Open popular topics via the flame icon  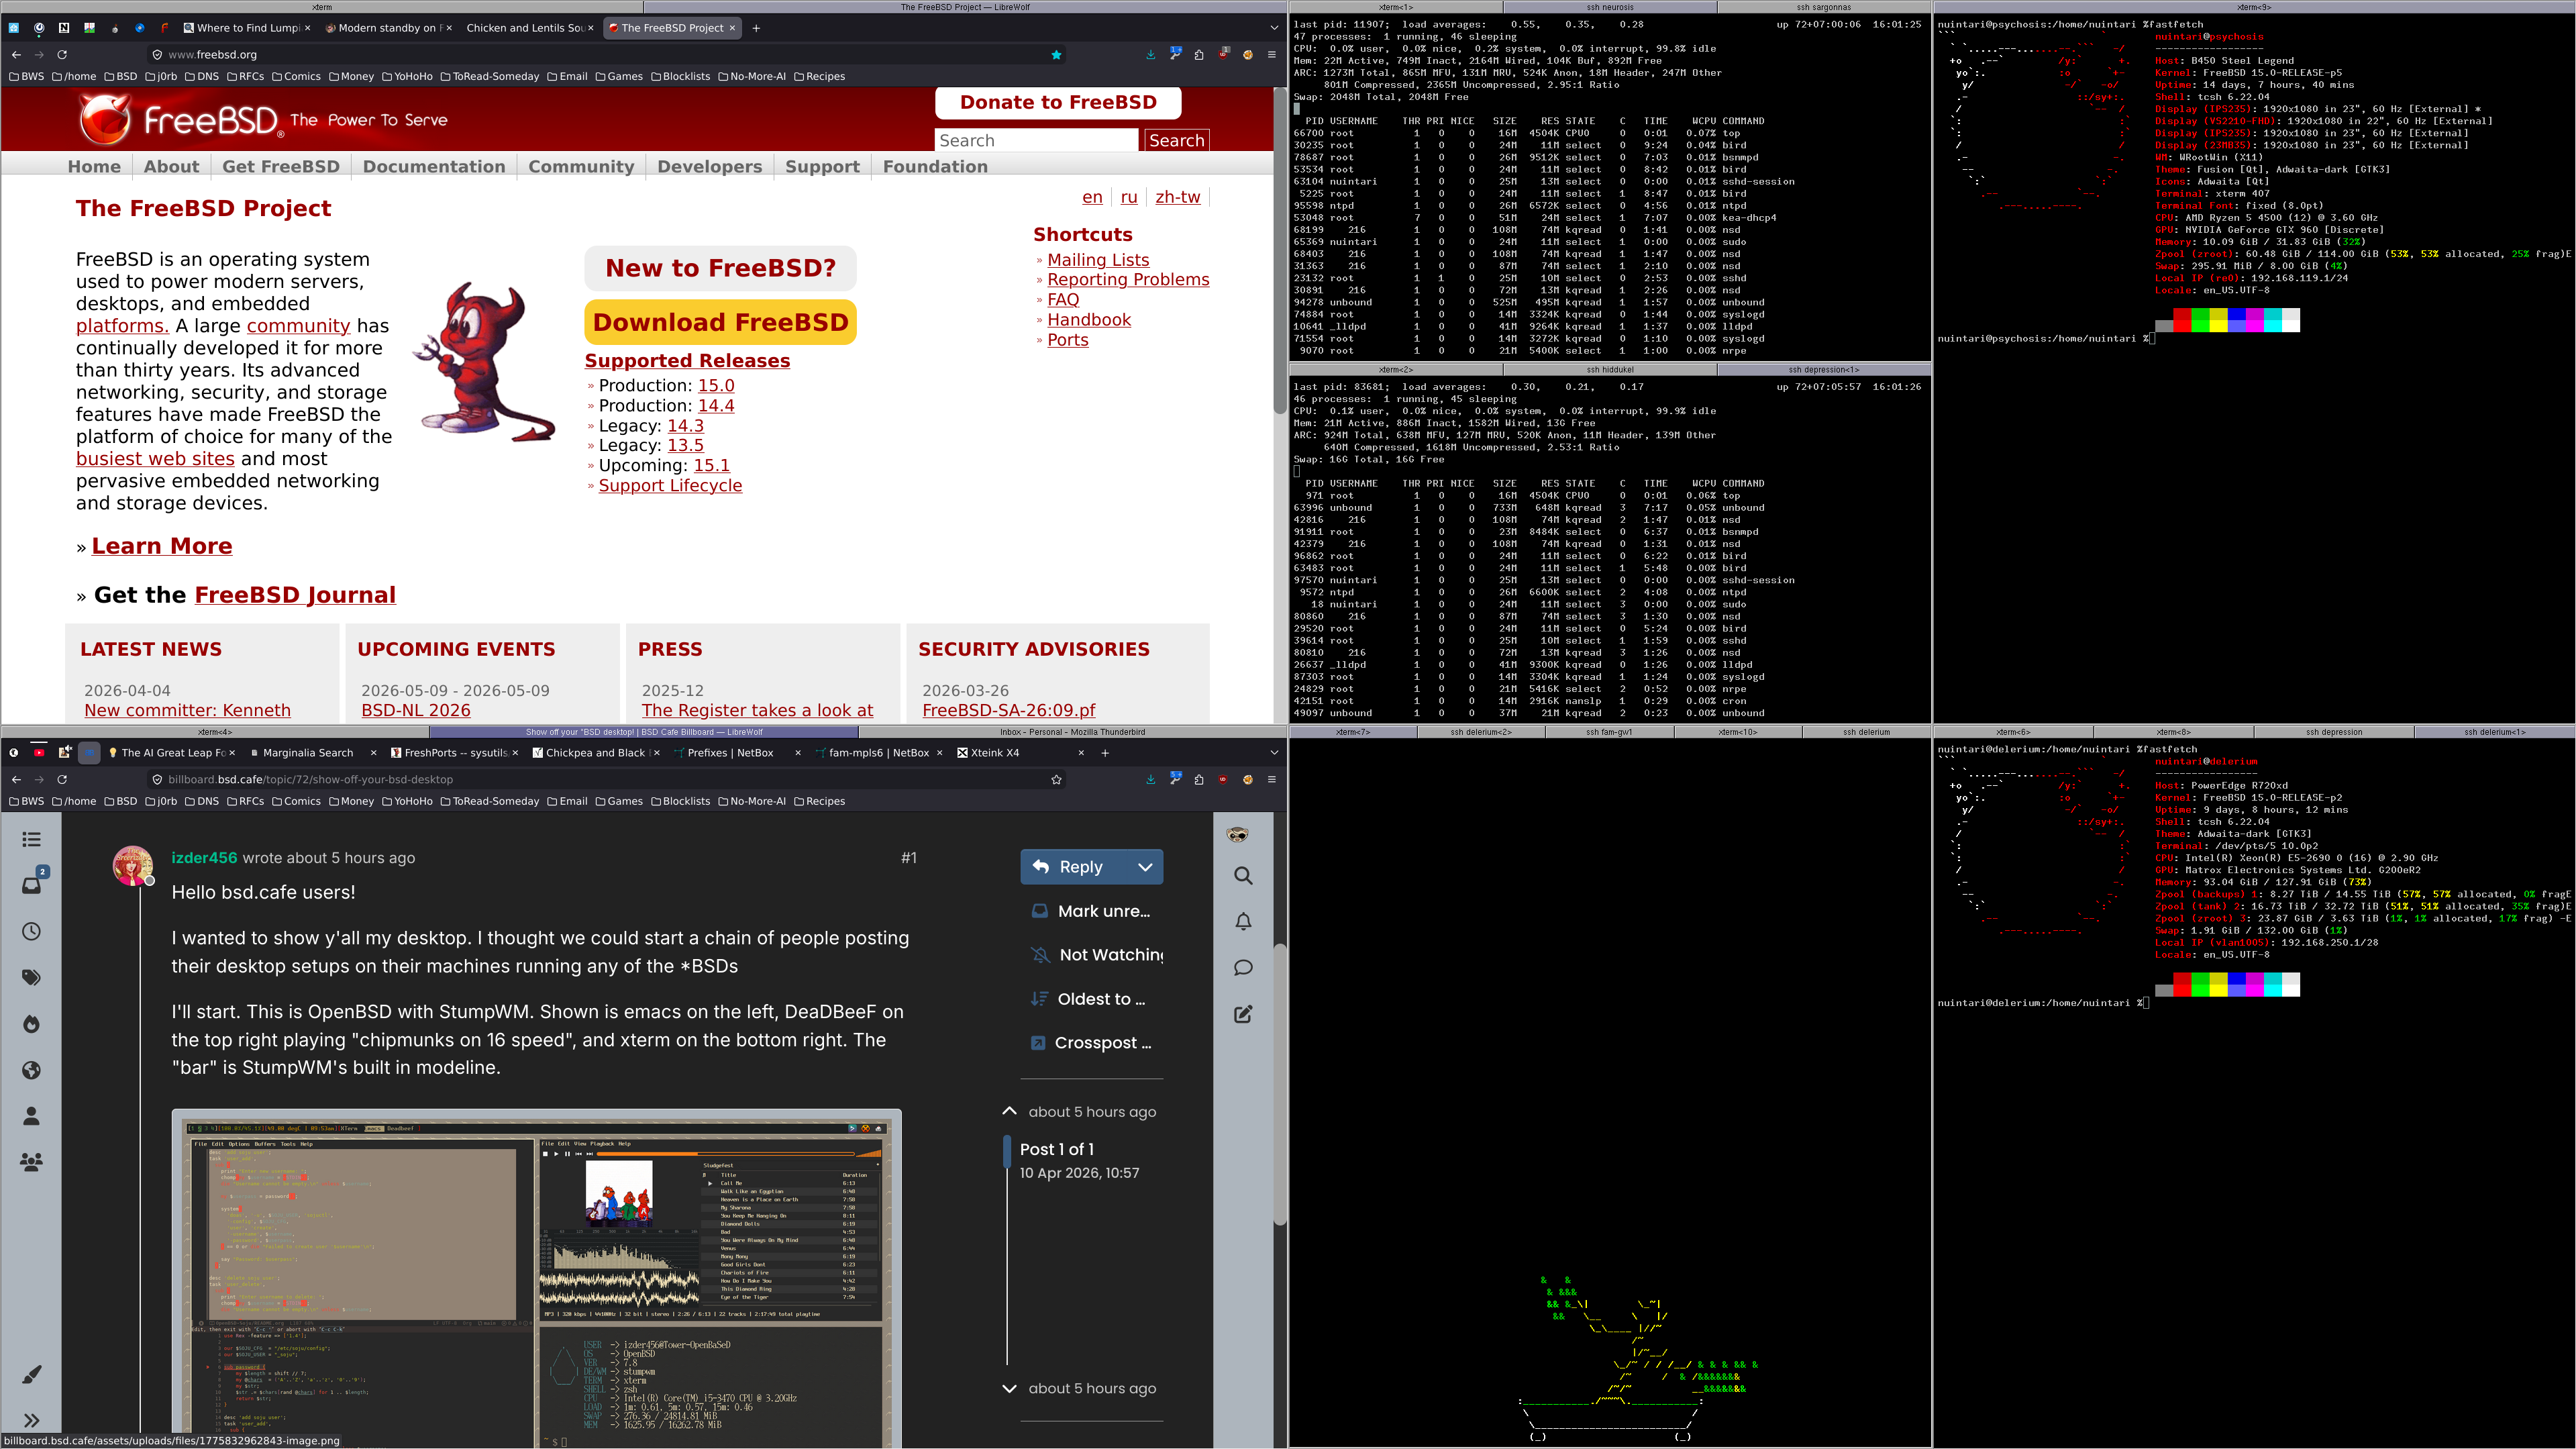pyautogui.click(x=32, y=1024)
